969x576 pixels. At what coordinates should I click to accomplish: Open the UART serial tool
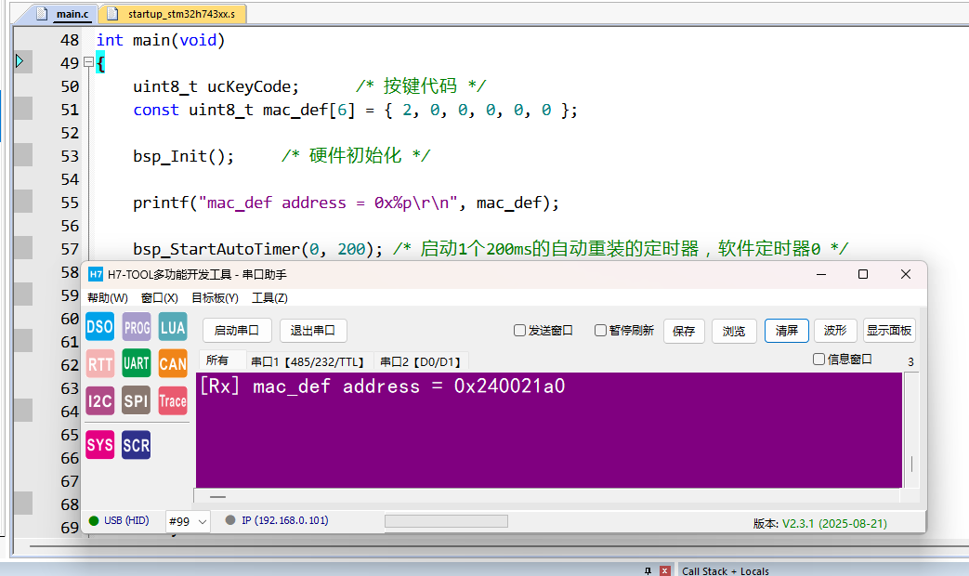coord(137,363)
